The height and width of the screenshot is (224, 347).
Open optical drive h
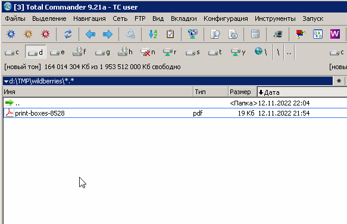coord(125,52)
